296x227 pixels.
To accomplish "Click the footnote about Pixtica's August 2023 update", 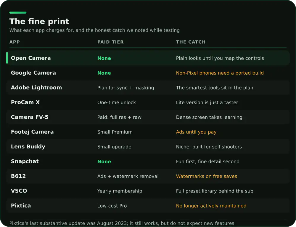I will coord(122,223).
